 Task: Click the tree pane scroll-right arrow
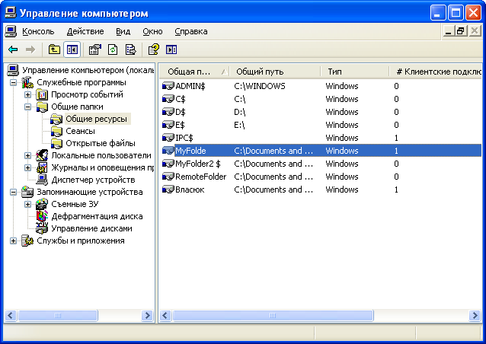pyautogui.click(x=148, y=316)
